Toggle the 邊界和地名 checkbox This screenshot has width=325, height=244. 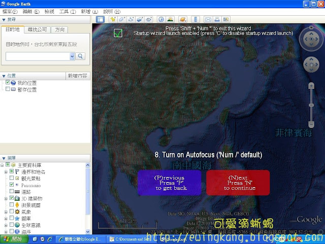coord(12,171)
